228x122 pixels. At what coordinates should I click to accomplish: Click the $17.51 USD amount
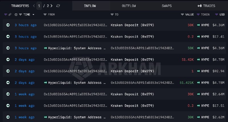218,106
